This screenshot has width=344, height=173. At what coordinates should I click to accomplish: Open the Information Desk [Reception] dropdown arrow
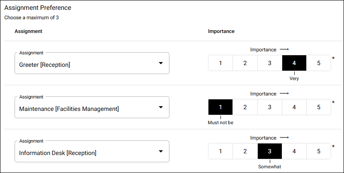161,151
